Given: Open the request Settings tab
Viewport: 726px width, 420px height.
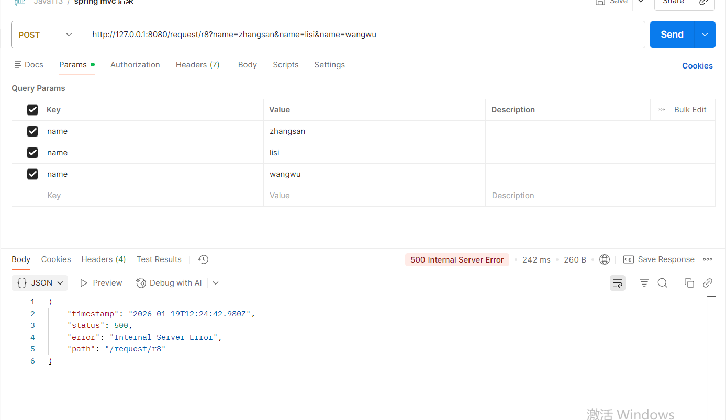Looking at the screenshot, I should (x=329, y=65).
